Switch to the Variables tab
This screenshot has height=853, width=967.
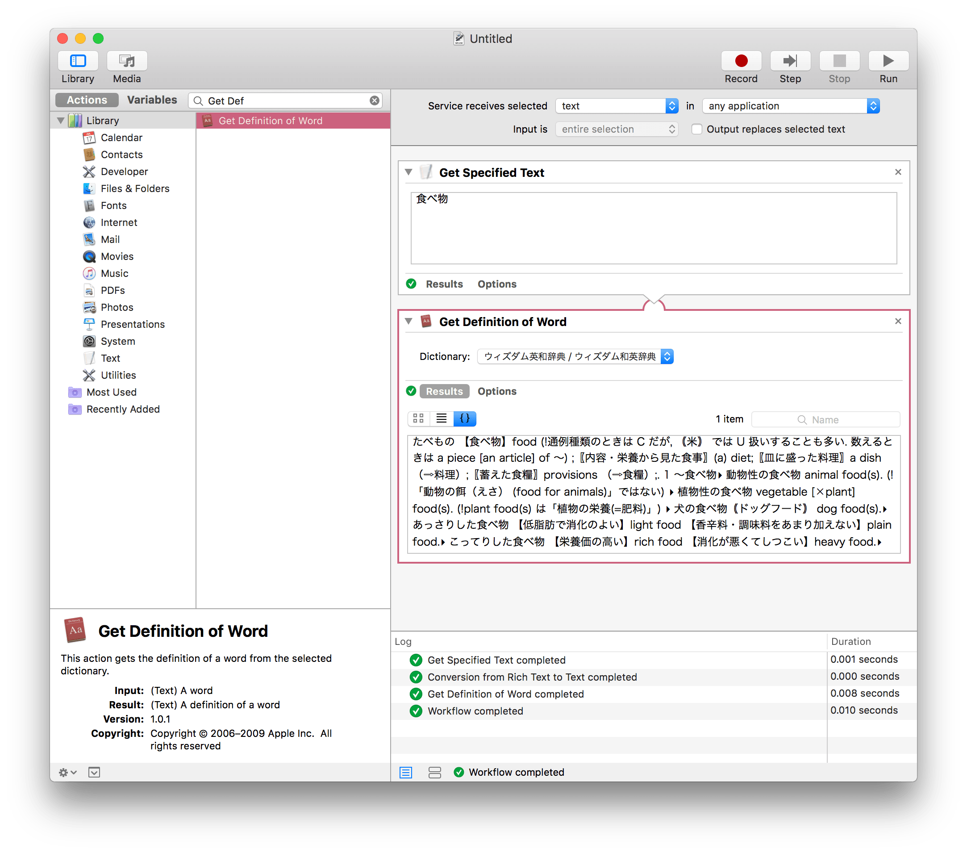[152, 100]
